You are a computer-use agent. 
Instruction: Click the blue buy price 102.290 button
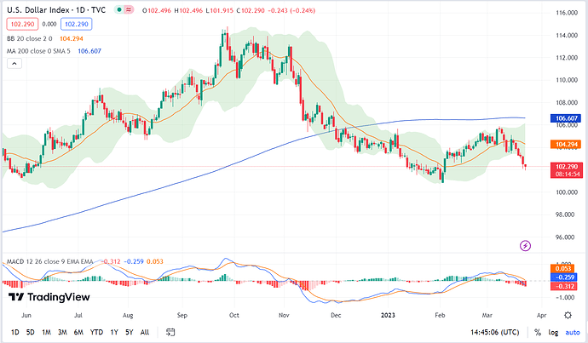[77, 25]
